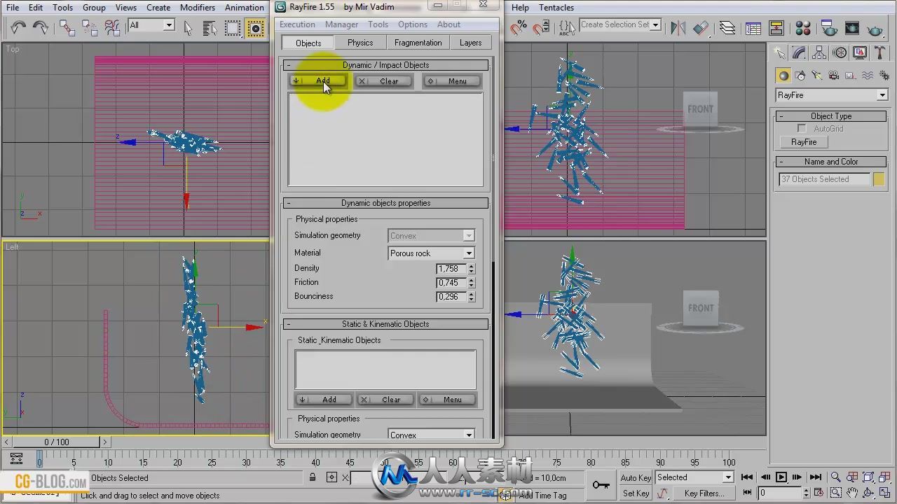Image resolution: width=897 pixels, height=504 pixels.
Task: Click Add under Dynamic / Impact Objects
Action: point(318,80)
